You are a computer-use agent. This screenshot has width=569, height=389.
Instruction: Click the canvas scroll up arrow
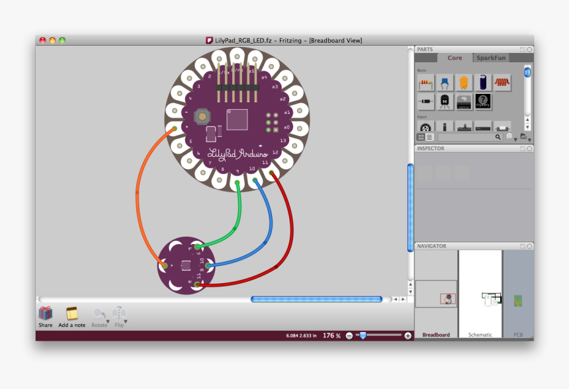coord(410,284)
